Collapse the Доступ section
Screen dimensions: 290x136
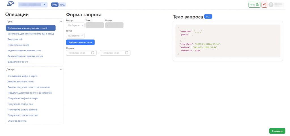pyautogui.click(x=61, y=69)
